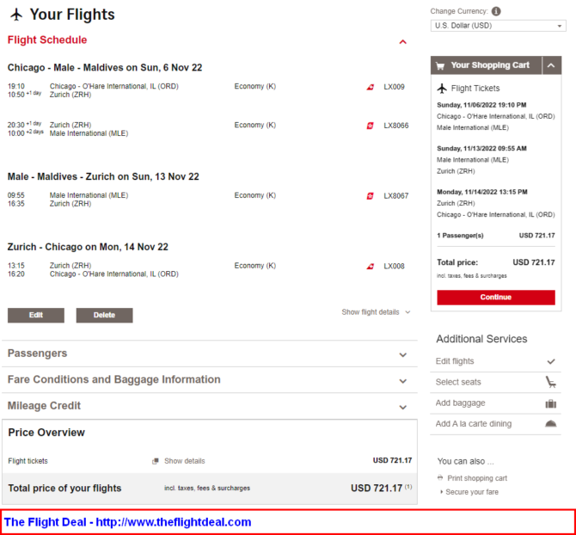Click the Edit button
Image resolution: width=576 pixels, height=535 pixels.
click(x=36, y=316)
